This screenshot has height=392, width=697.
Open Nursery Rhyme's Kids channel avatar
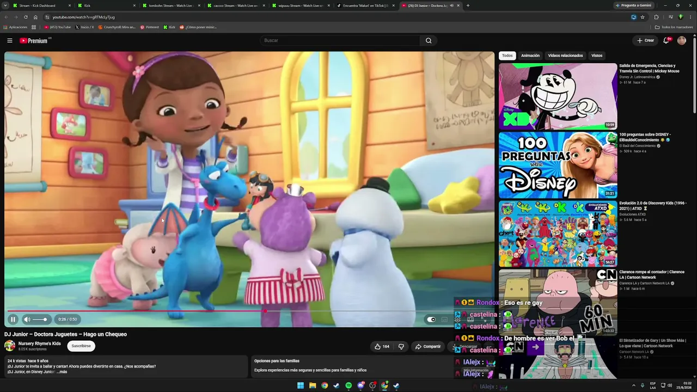[10, 346]
